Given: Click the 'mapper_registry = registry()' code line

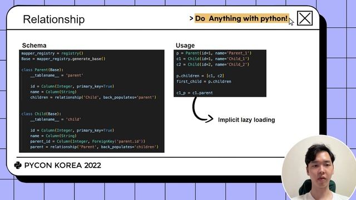Looking at the screenshot, I should coord(52,53).
